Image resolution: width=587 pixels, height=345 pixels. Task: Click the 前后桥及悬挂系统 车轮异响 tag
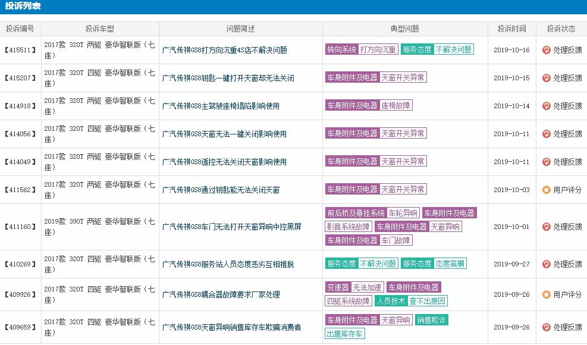372,213
